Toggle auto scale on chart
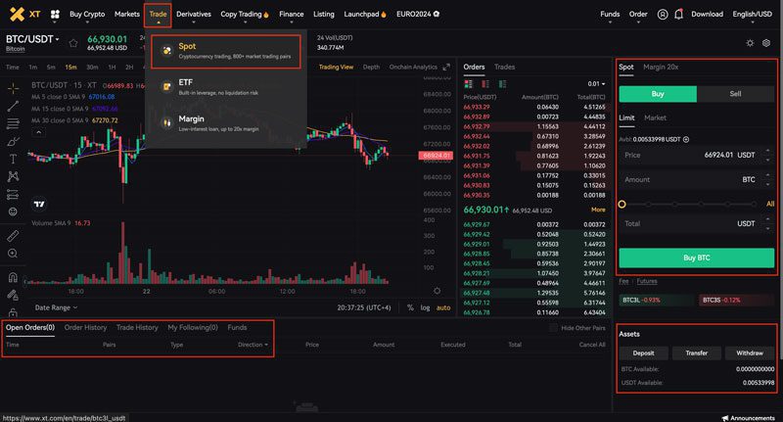The image size is (783, 422). point(443,307)
